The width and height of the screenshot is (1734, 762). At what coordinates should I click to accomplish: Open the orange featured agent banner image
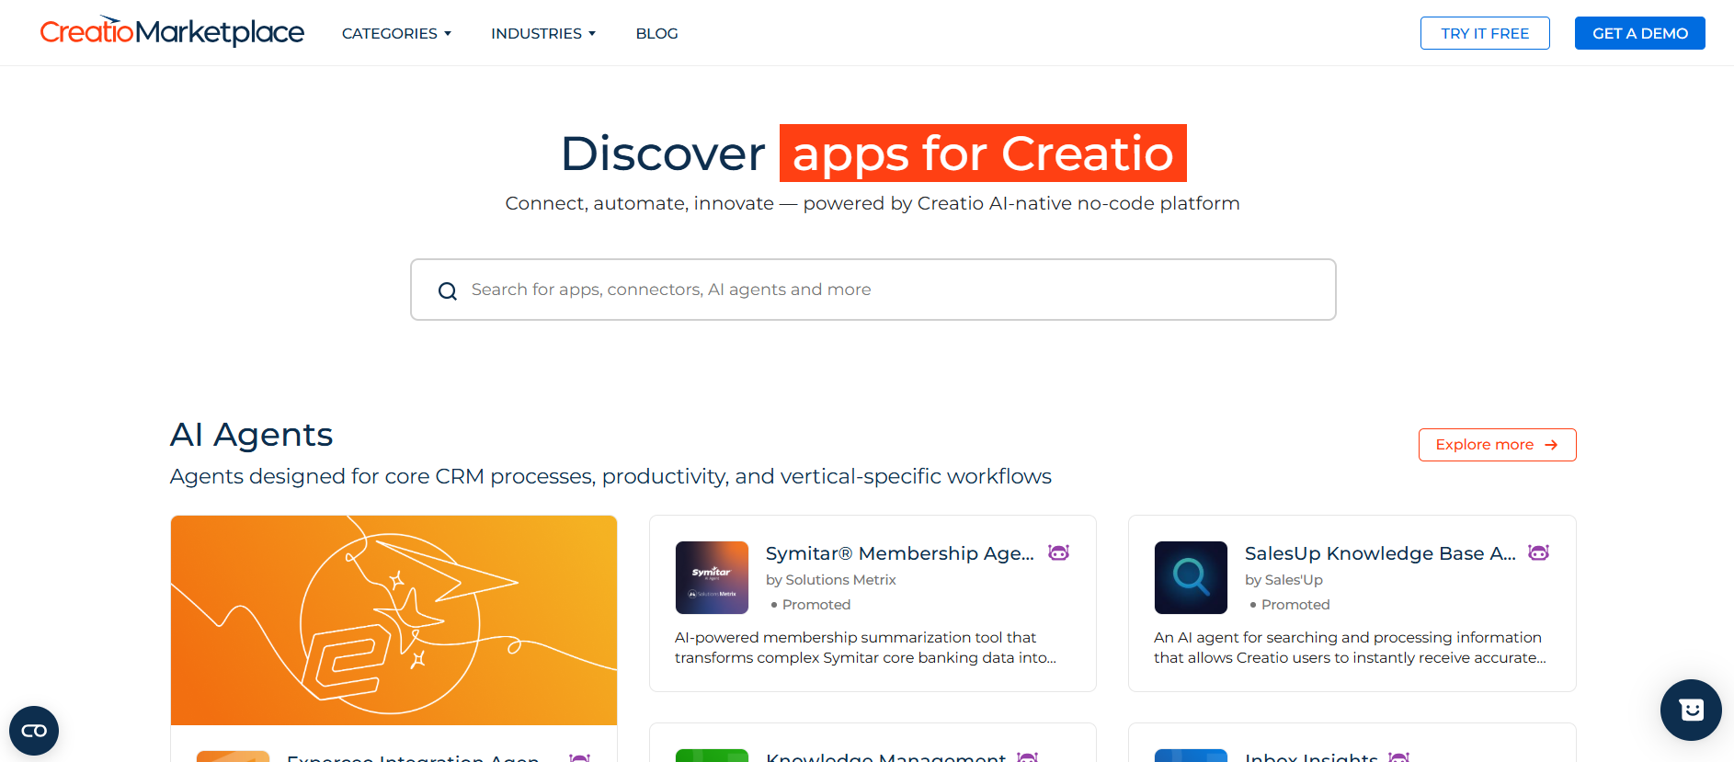point(394,620)
